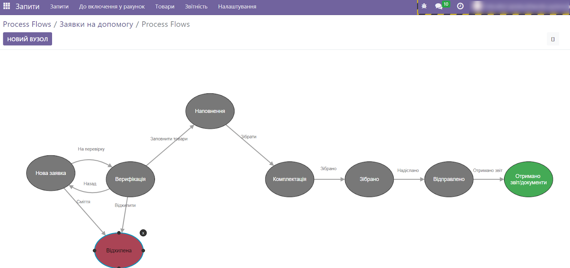The height and width of the screenshot is (268, 570).
Task: Select the Наповнення node
Action: click(210, 111)
